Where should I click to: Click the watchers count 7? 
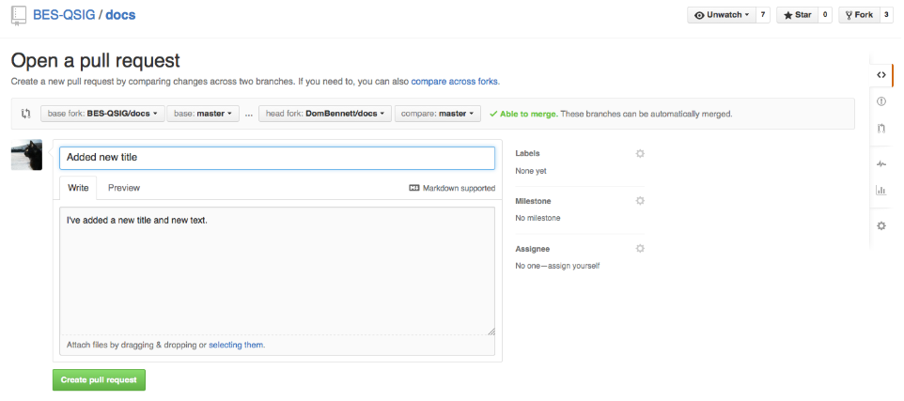tap(762, 16)
